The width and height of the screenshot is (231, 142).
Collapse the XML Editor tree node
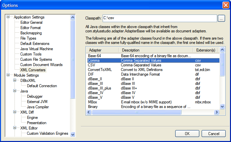15,128
